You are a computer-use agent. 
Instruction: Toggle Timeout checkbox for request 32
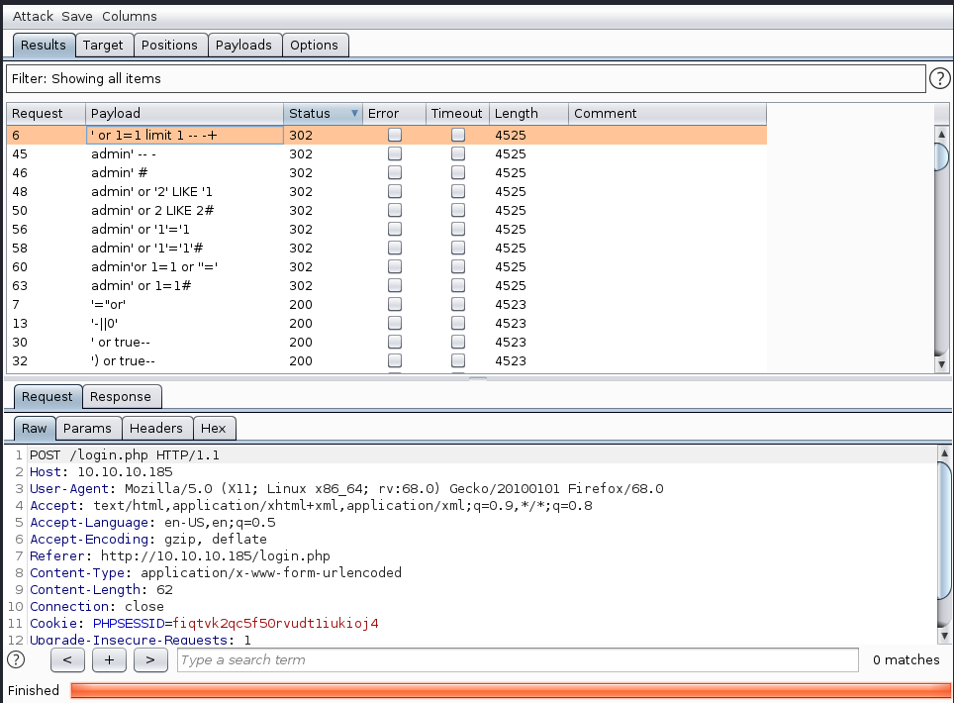click(x=458, y=361)
